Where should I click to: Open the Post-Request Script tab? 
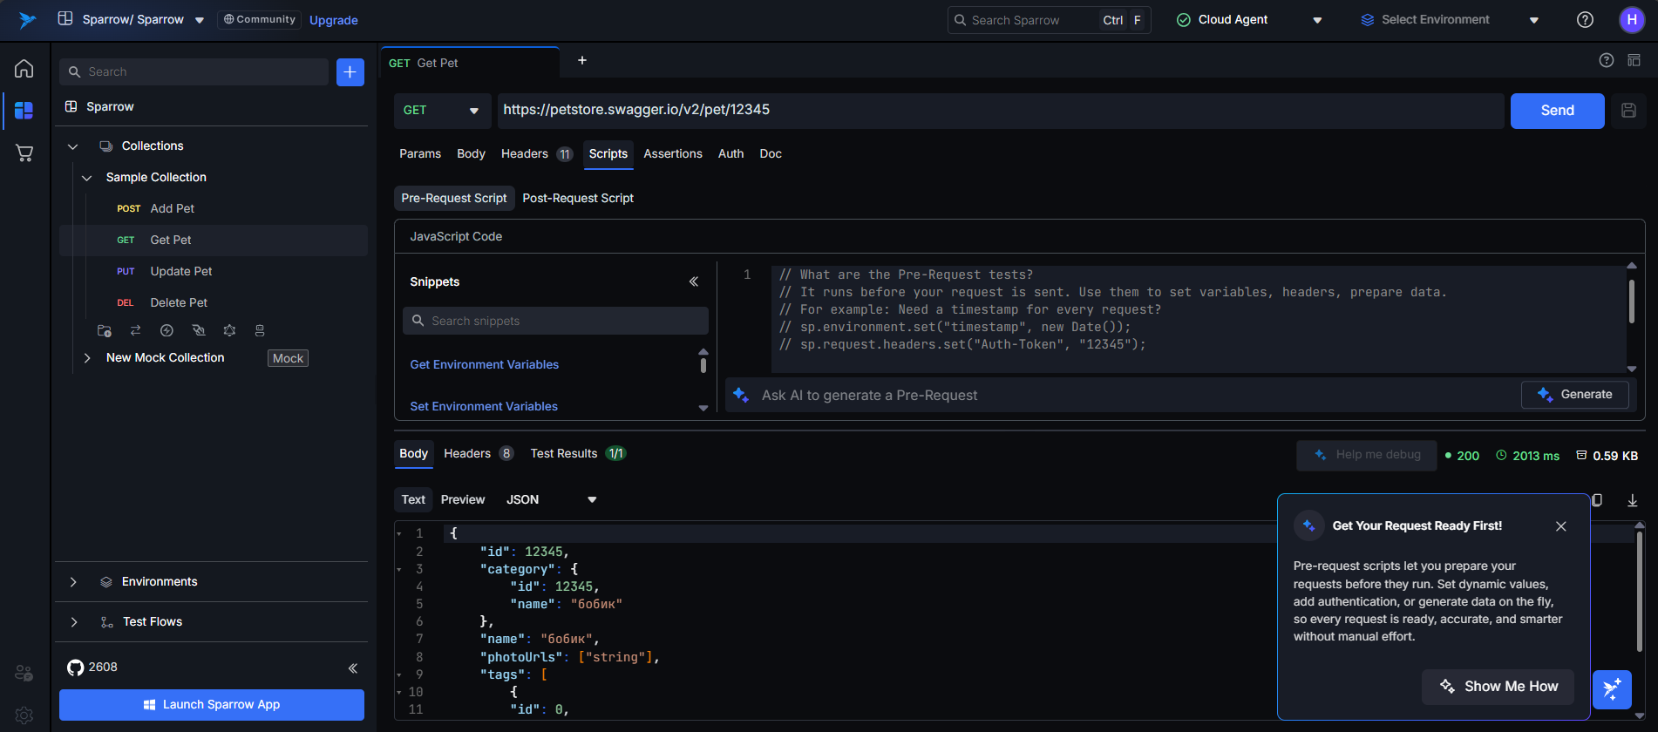point(577,198)
